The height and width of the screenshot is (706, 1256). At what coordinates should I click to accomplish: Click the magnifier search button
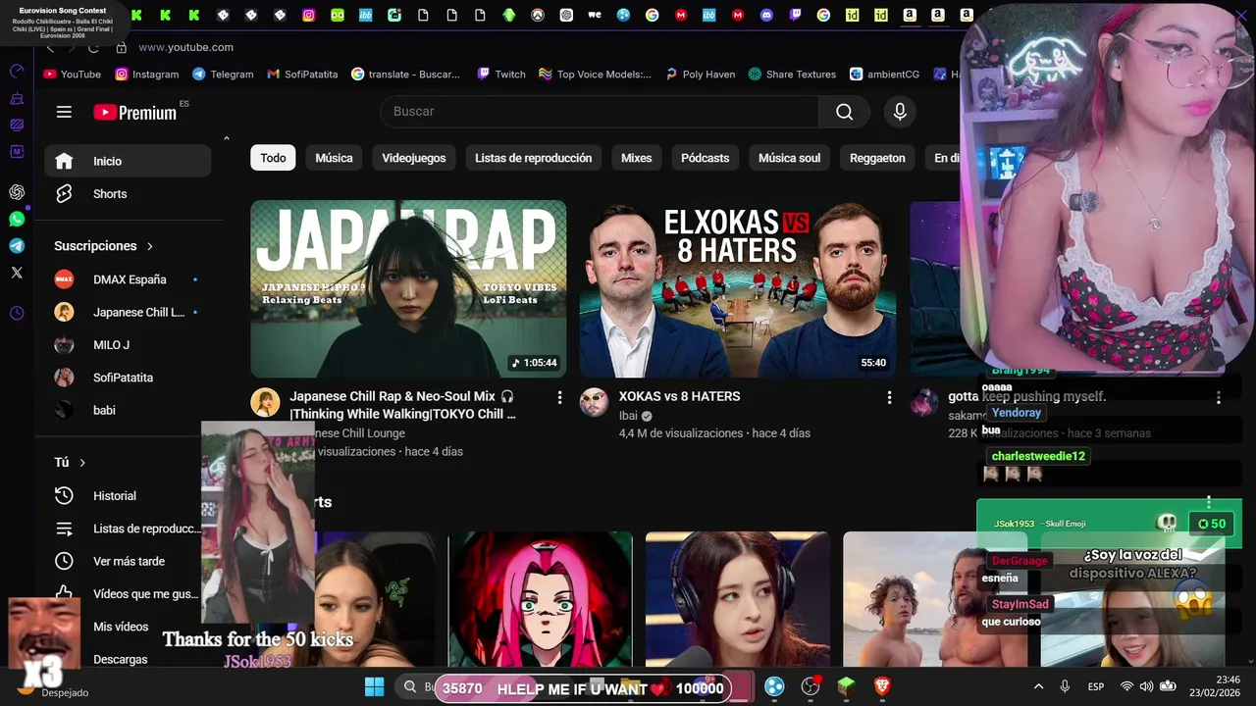844,112
